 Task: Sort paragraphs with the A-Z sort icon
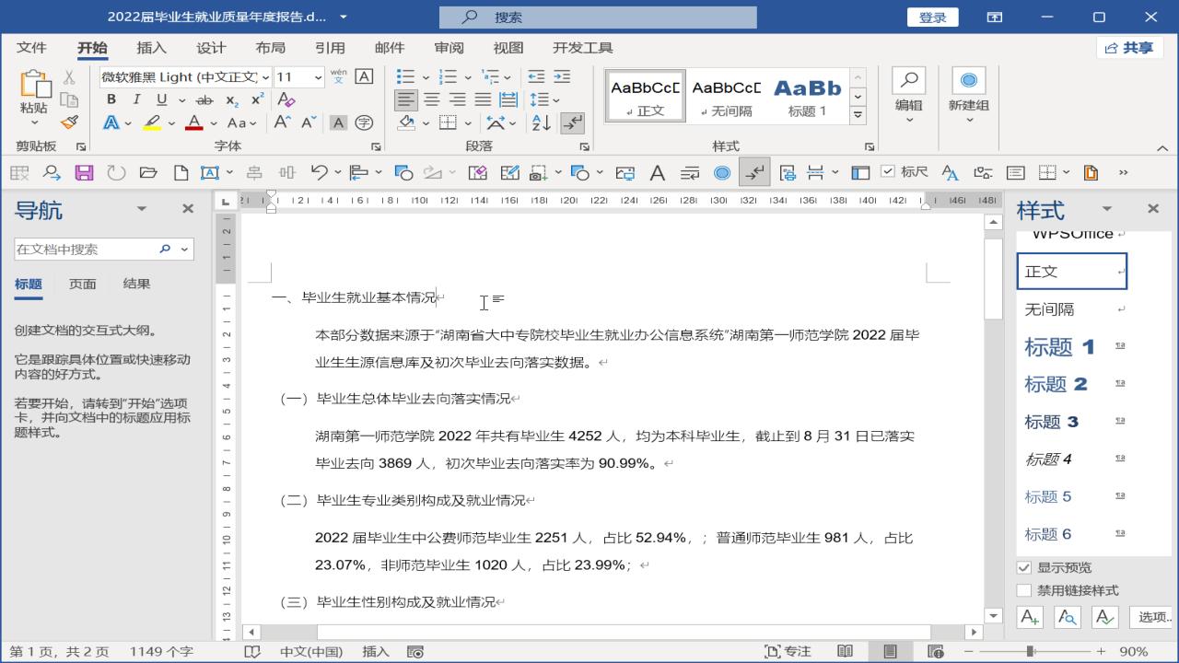click(x=541, y=122)
